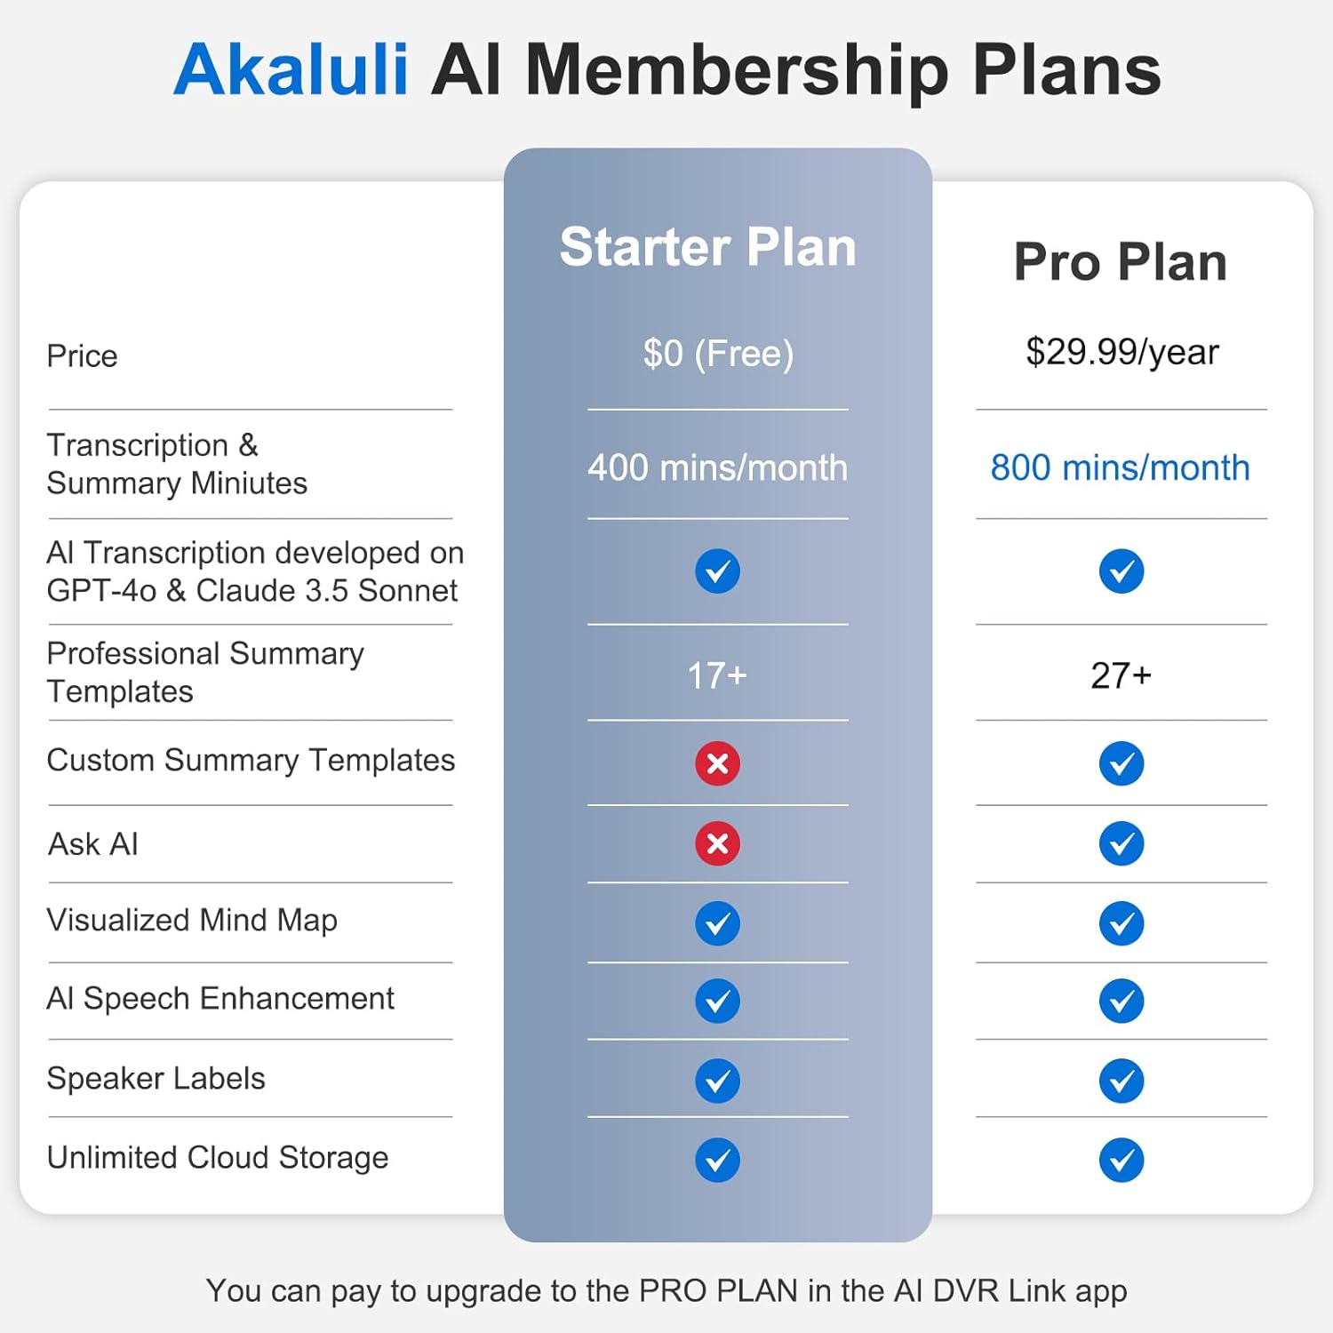
Task: Click Pro Plan checkmark for Custom Summary Templates
Action: (1121, 763)
